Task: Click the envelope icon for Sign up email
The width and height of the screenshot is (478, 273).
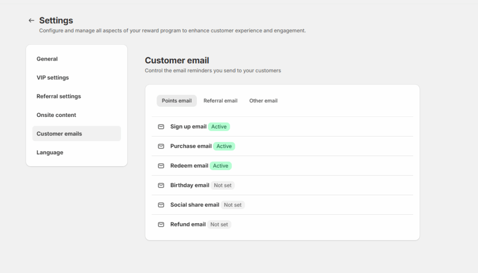Action: tap(161, 127)
